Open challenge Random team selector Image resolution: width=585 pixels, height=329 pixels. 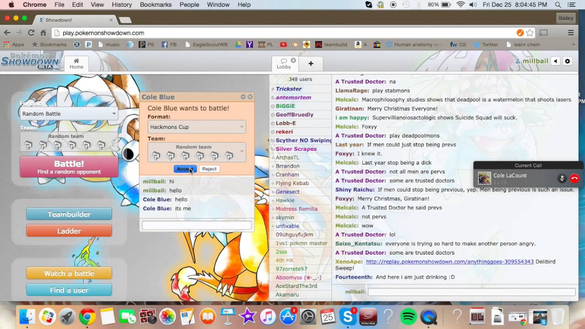click(197, 153)
